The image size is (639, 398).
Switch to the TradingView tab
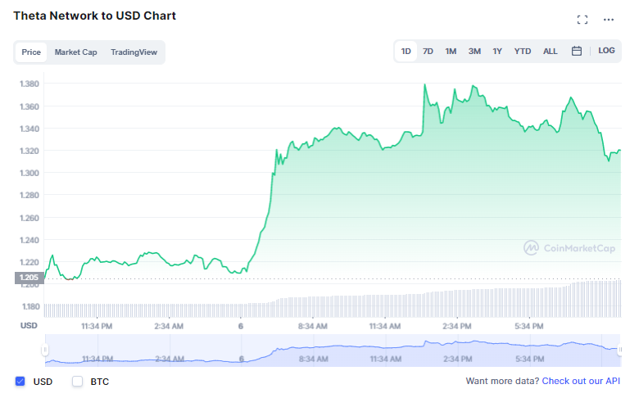click(x=134, y=52)
